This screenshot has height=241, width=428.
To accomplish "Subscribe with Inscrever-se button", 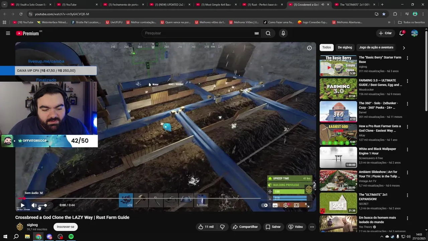I will click(x=66, y=227).
